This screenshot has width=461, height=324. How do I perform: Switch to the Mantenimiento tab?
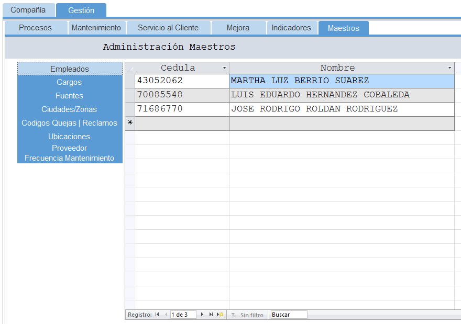96,28
